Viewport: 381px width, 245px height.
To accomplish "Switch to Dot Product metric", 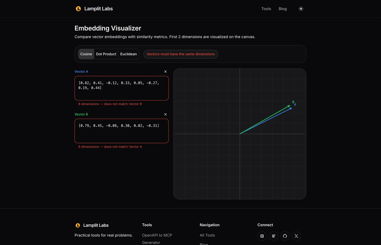I will [x=106, y=54].
